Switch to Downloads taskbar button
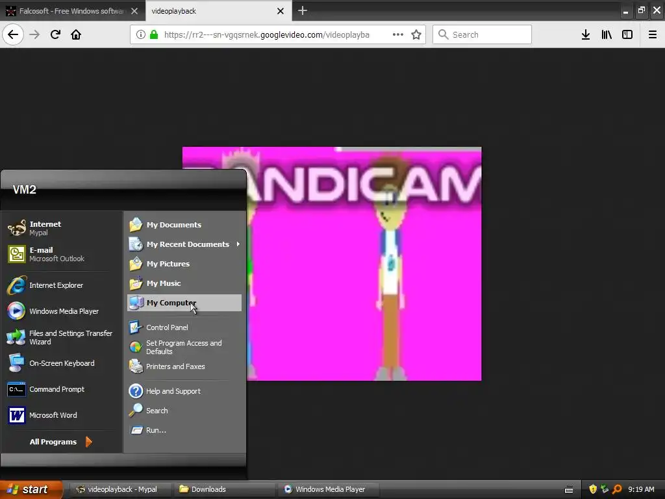Screen dimensions: 665x499 (225, 489)
